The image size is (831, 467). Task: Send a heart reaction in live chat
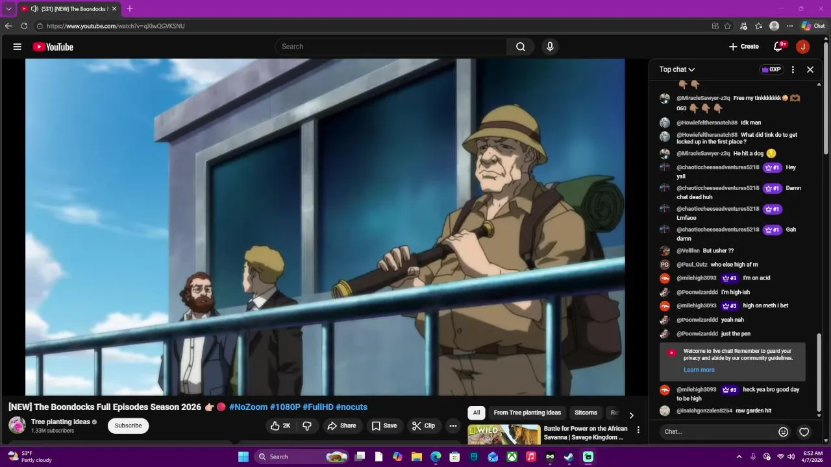point(804,432)
